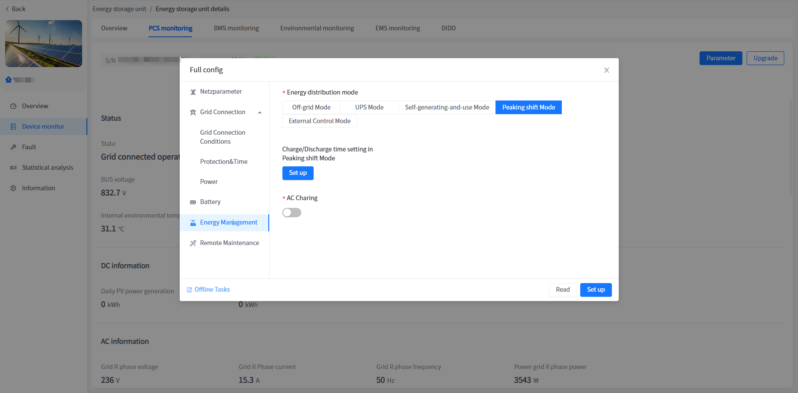Select Off-grid Mode option
798x393 pixels.
311,107
